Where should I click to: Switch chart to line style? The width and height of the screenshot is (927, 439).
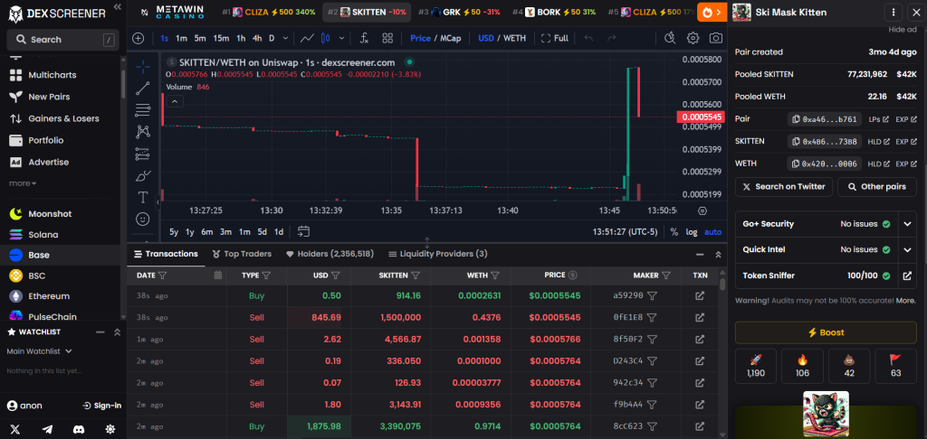click(x=307, y=38)
